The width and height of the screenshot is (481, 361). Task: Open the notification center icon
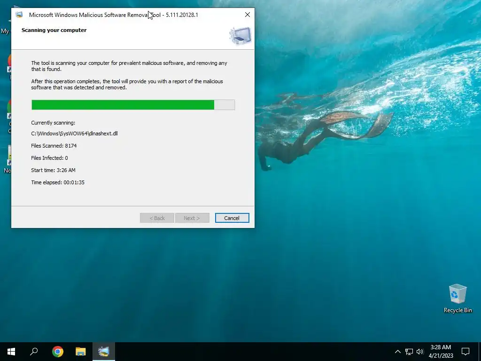tap(465, 352)
